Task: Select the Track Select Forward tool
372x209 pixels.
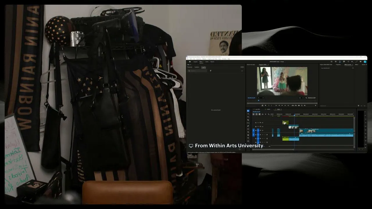Action: tap(248, 114)
